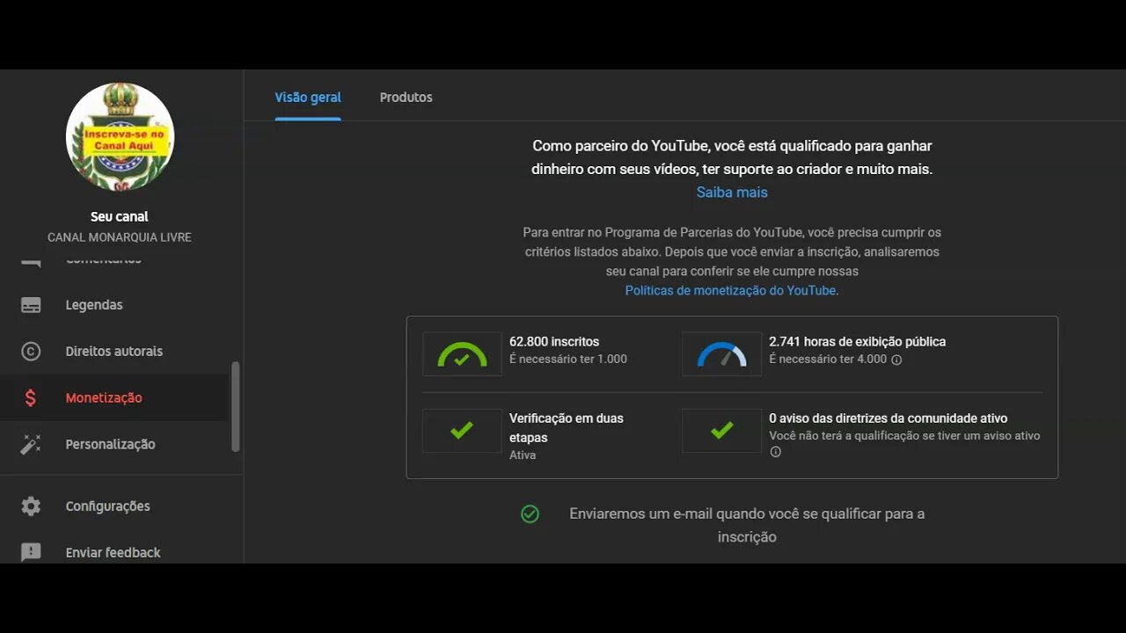Click info icon under community guidelines warning text
The image size is (1126, 633).
click(x=775, y=452)
